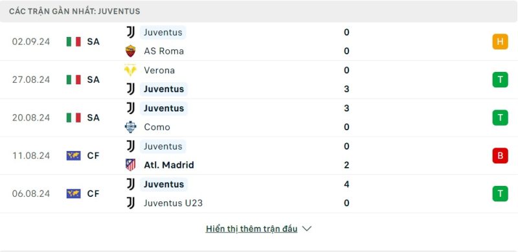Click Italy flag on 02.09.24 row

click(x=74, y=41)
